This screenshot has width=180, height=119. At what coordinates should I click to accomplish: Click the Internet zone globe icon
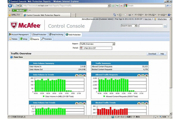coord(113,117)
